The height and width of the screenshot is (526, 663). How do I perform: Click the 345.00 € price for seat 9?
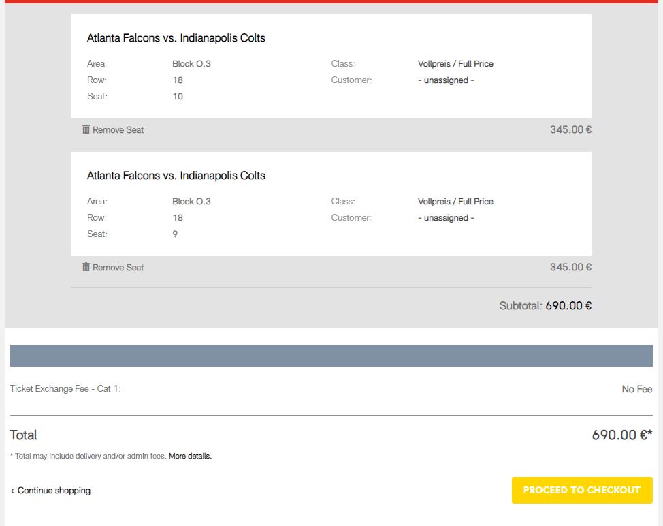click(x=570, y=267)
